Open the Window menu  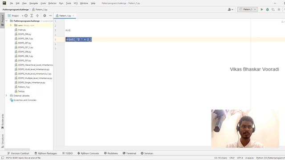(84, 3)
